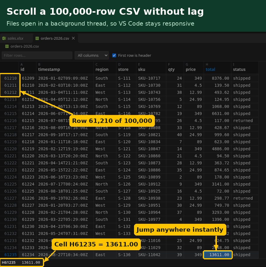This screenshot has width=266, height=267.
Task: Click sku cell SKU-10756
Action: click(x=151, y=99)
